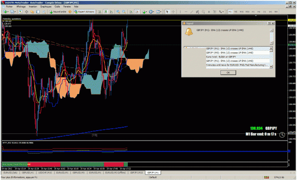Click the Signal dialog help button
This screenshot has width=297, height=180.
269,23
